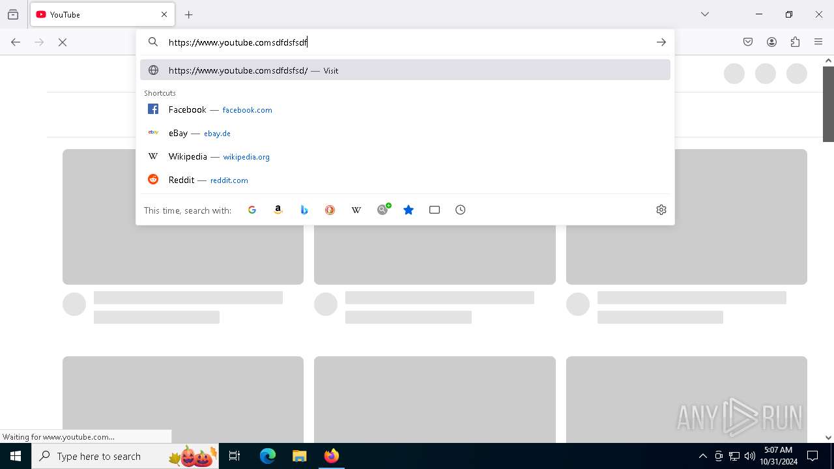Screen dimensions: 834x469
Task: Open the eBay shortcut
Action: [x=405, y=133]
